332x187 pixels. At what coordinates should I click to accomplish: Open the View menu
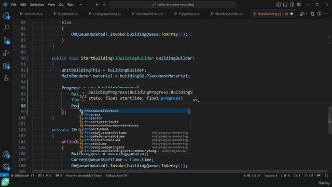(x=51, y=5)
